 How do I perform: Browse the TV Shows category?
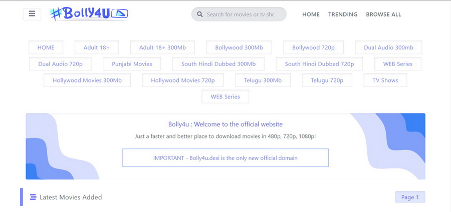(385, 80)
